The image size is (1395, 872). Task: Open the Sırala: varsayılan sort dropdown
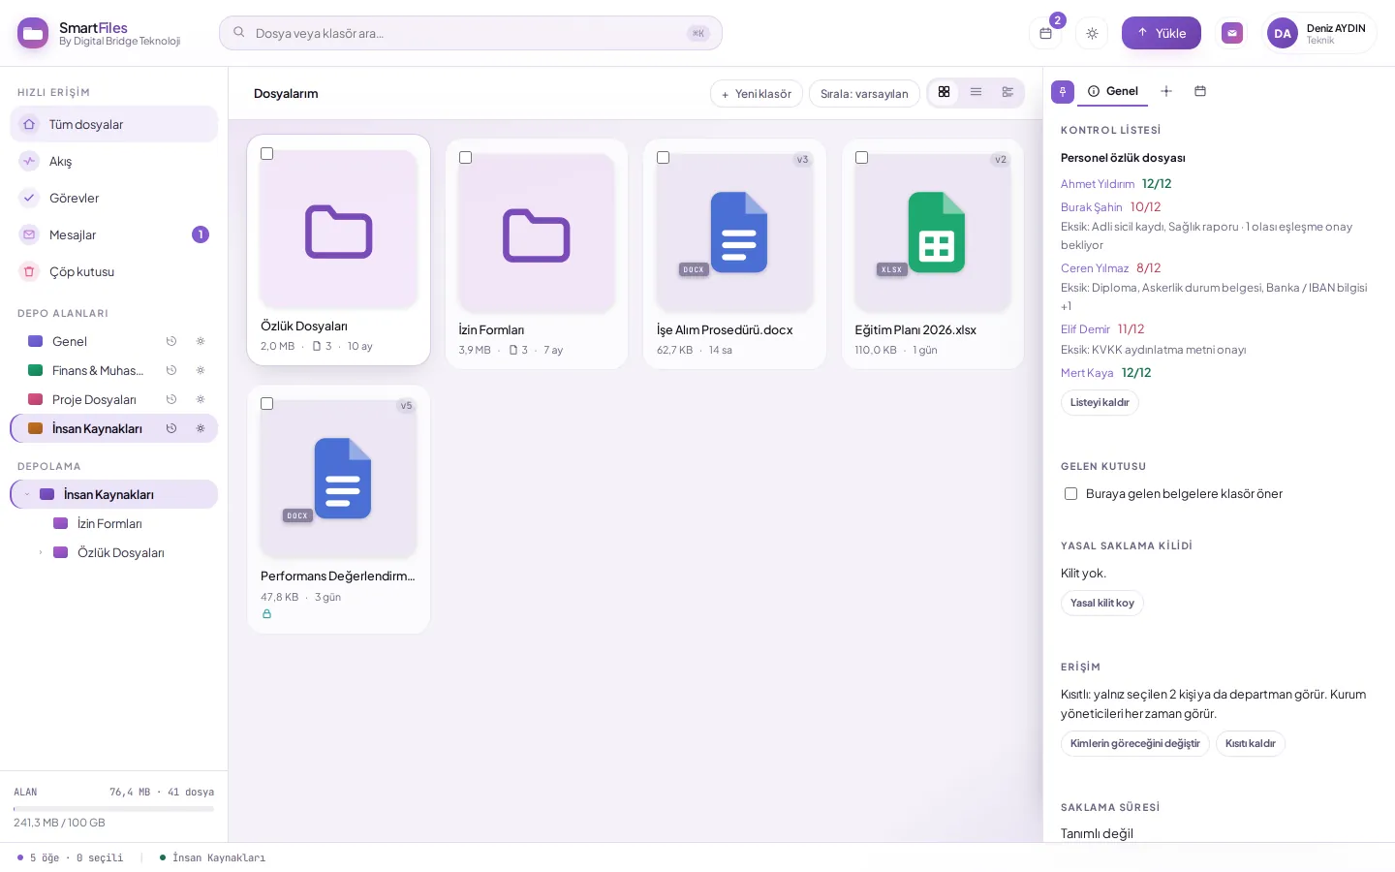click(864, 94)
